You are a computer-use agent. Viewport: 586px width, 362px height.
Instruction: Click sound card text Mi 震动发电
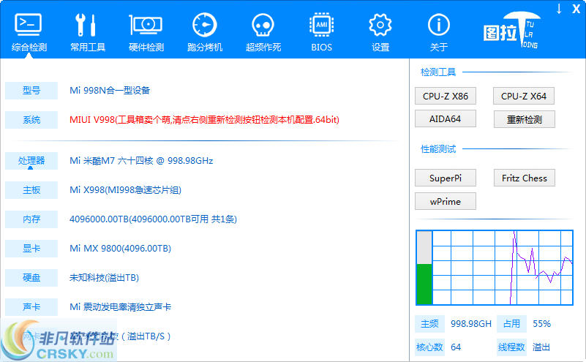click(120, 306)
